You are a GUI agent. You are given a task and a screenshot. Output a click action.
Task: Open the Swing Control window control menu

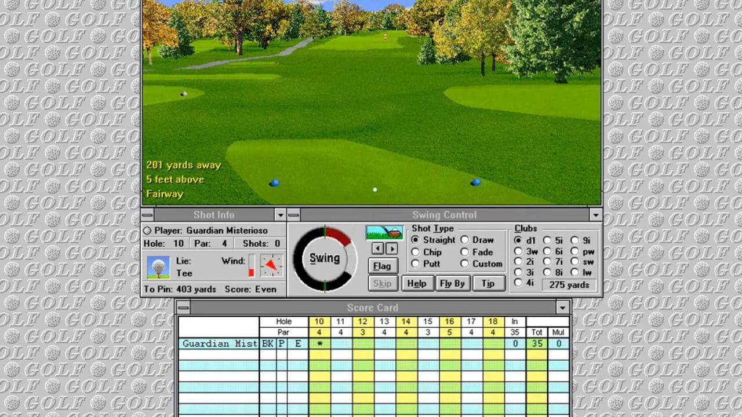click(294, 215)
